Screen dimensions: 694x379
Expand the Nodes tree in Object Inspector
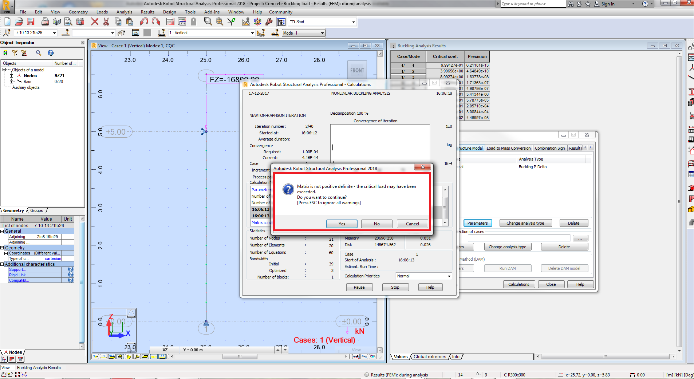[x=12, y=76]
